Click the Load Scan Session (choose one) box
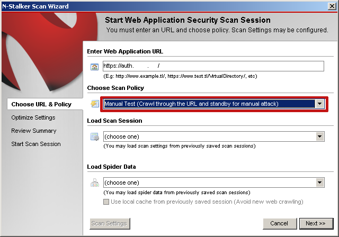 pyautogui.click(x=213, y=136)
